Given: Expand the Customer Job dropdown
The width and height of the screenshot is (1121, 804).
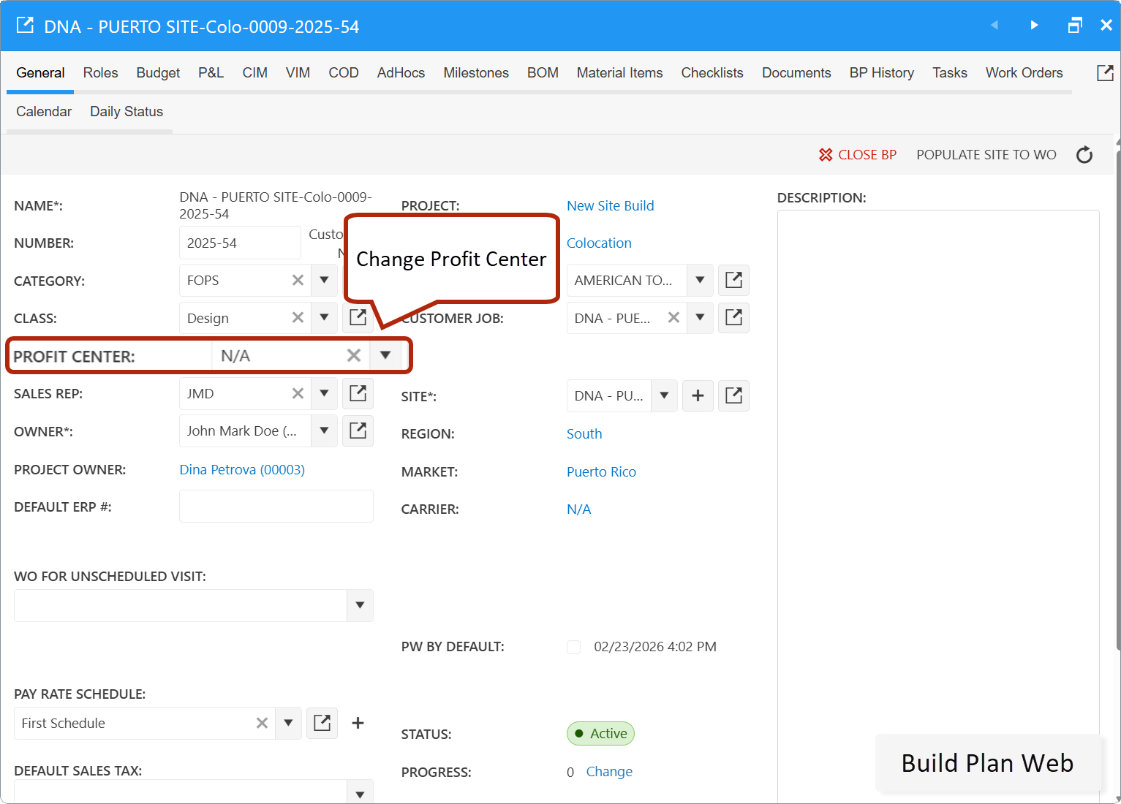Looking at the screenshot, I should point(700,318).
